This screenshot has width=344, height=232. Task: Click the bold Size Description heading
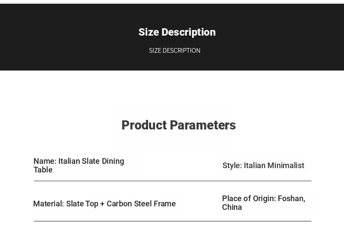[177, 32]
